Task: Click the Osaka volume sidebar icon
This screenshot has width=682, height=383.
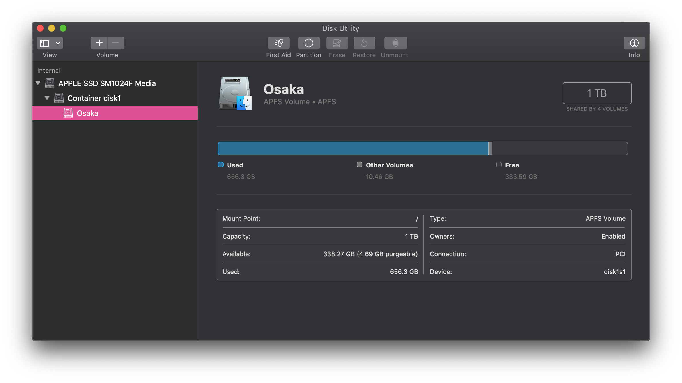Action: coord(68,113)
